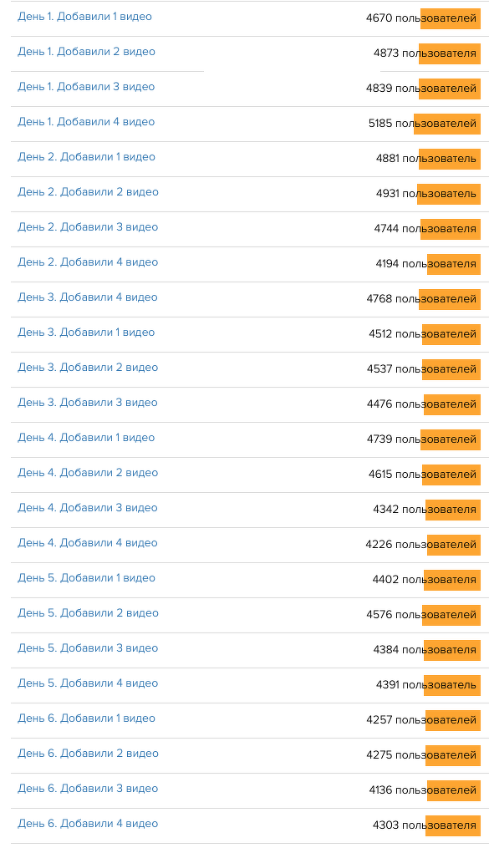This screenshot has height=848, width=489.
Task: Open 'День 4. Добавили 4 видео'
Action: 88,543
